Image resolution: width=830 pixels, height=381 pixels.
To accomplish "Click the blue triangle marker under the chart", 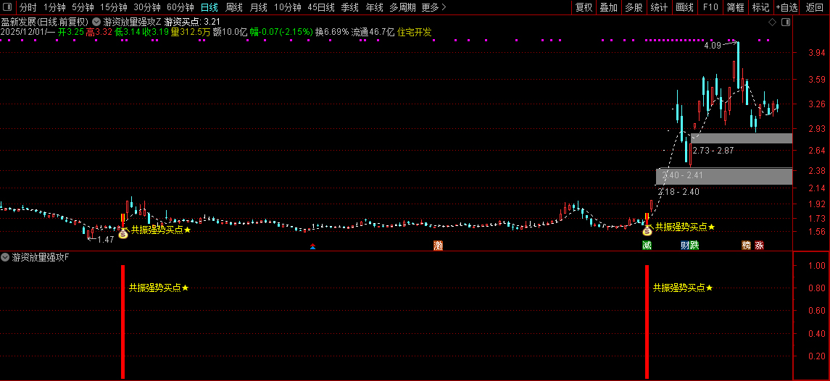I will click(313, 247).
